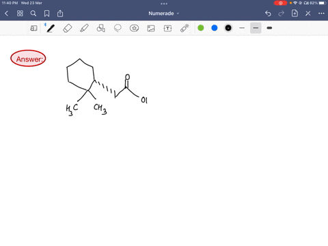This screenshot has width=328, height=246.
Task: Open the more options ellipsis menu
Action: click(321, 14)
